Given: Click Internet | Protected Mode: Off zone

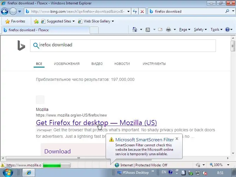Looking at the screenshot, I should (141, 165).
